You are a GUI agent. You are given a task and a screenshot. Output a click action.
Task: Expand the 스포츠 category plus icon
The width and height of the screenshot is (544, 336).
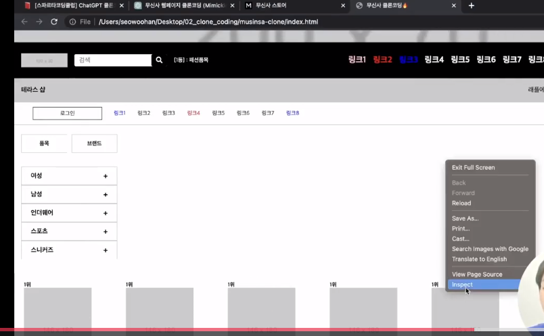(106, 232)
